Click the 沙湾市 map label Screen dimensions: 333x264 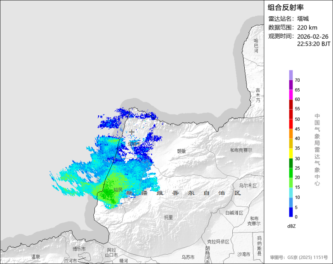point(244,254)
